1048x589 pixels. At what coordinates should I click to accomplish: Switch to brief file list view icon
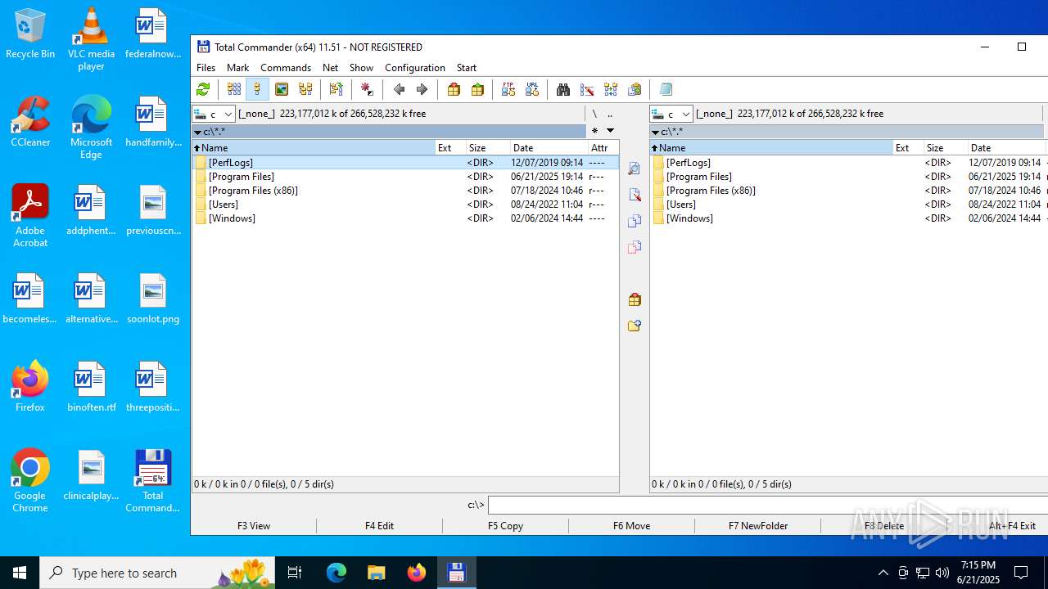pyautogui.click(x=234, y=89)
